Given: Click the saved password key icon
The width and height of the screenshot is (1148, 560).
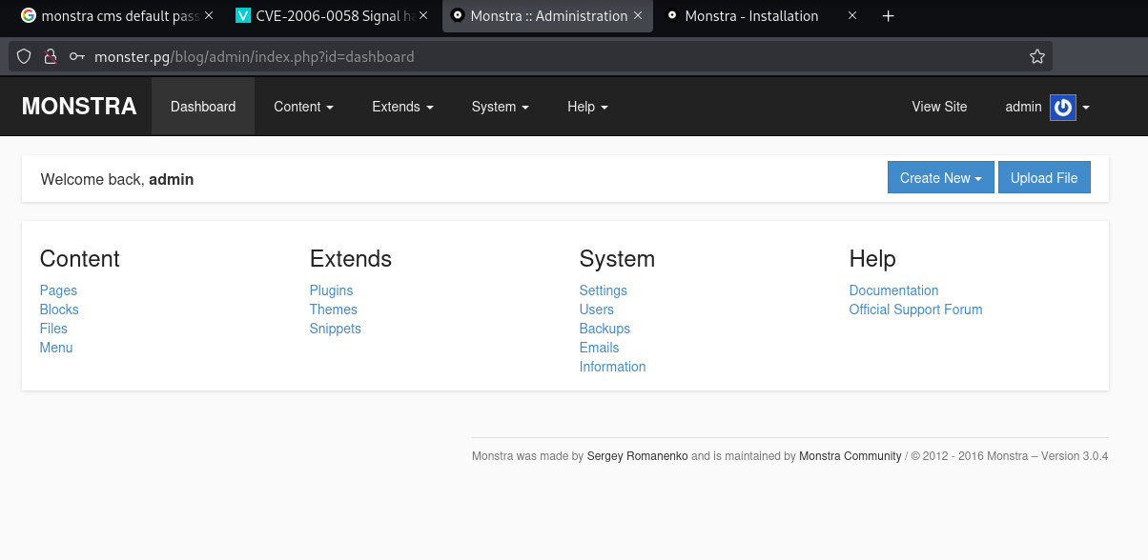Looking at the screenshot, I should pos(77,56).
